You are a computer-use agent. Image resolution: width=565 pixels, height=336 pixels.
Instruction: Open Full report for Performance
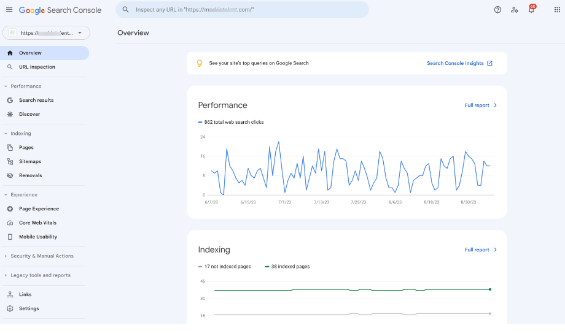pyautogui.click(x=481, y=105)
